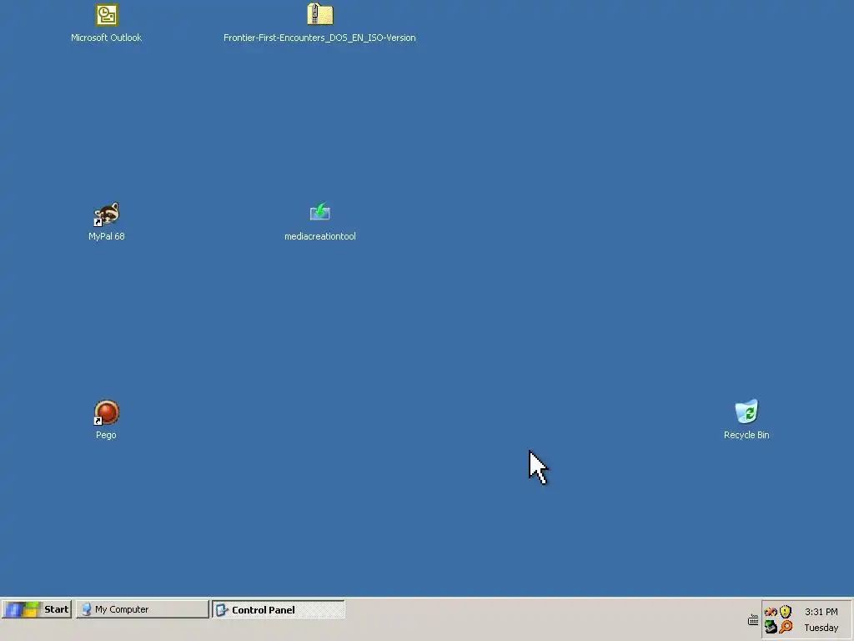Screen dimensions: 854x641
Task: Click the keyboard tray icon
Action: click(x=753, y=620)
